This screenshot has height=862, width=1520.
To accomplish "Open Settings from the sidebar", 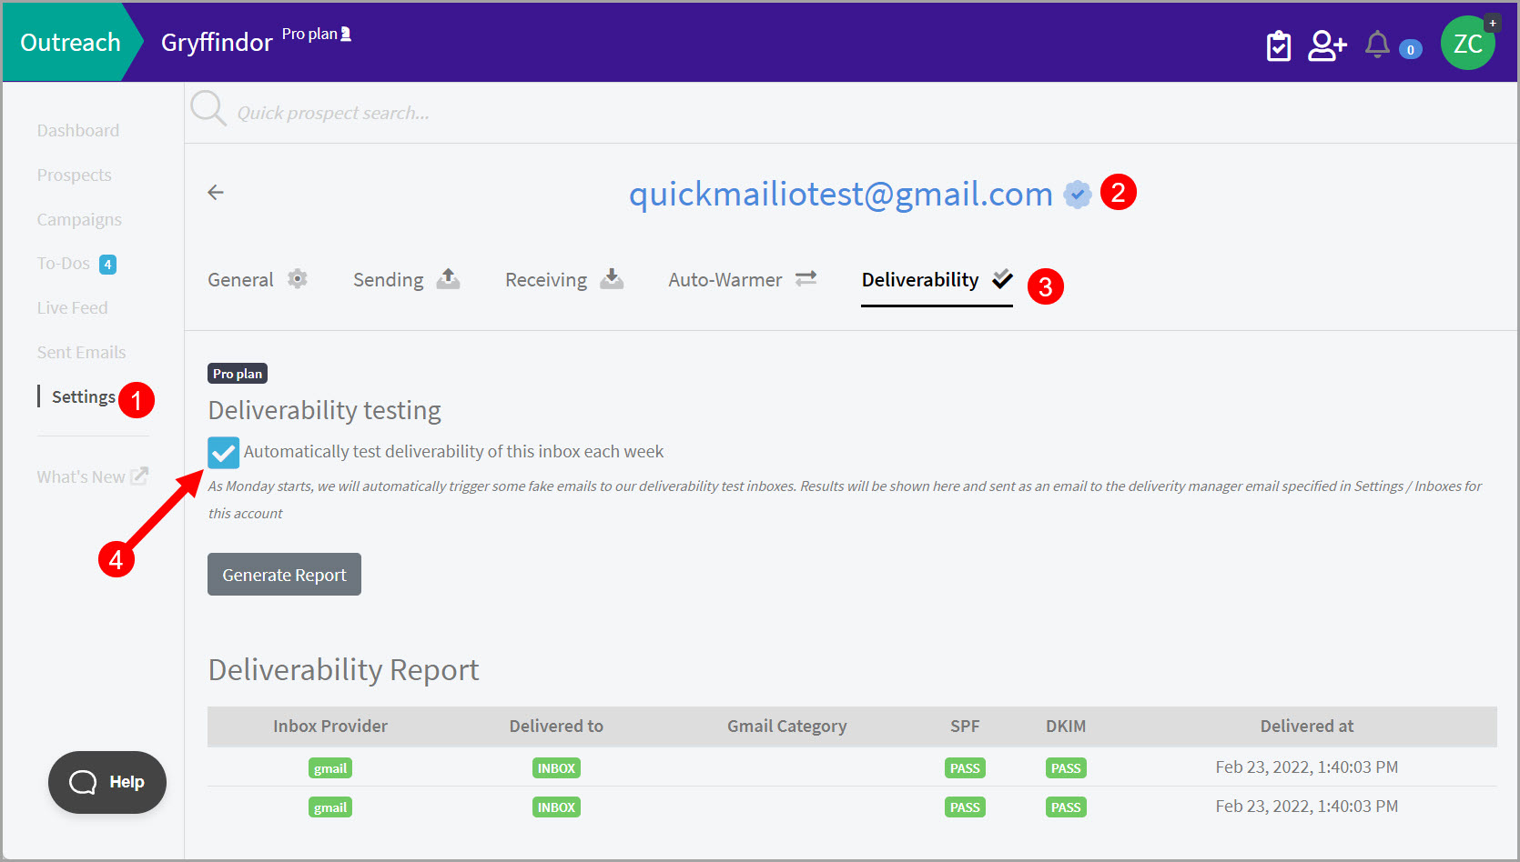I will point(84,397).
